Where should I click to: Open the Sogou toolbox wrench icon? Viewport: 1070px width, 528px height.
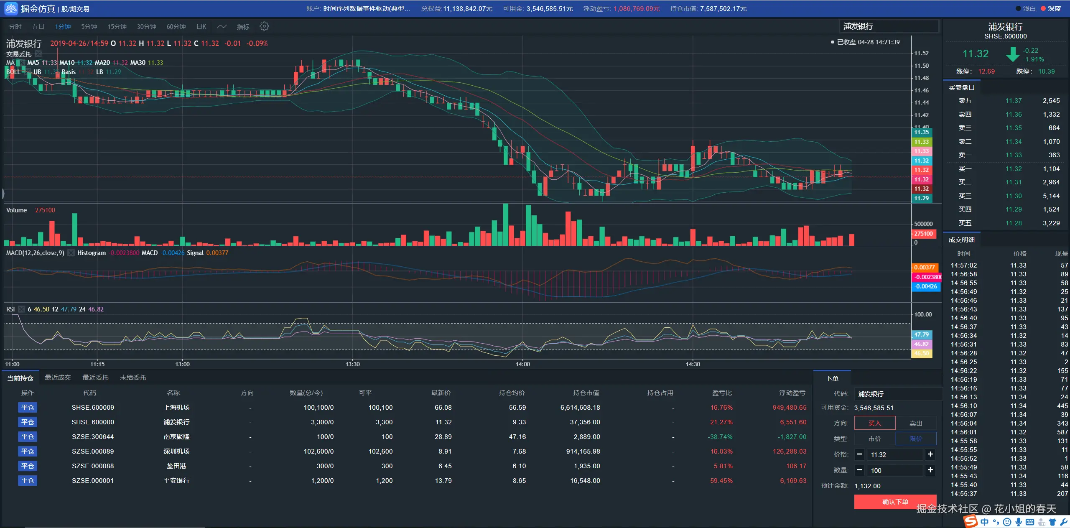coord(1064,522)
